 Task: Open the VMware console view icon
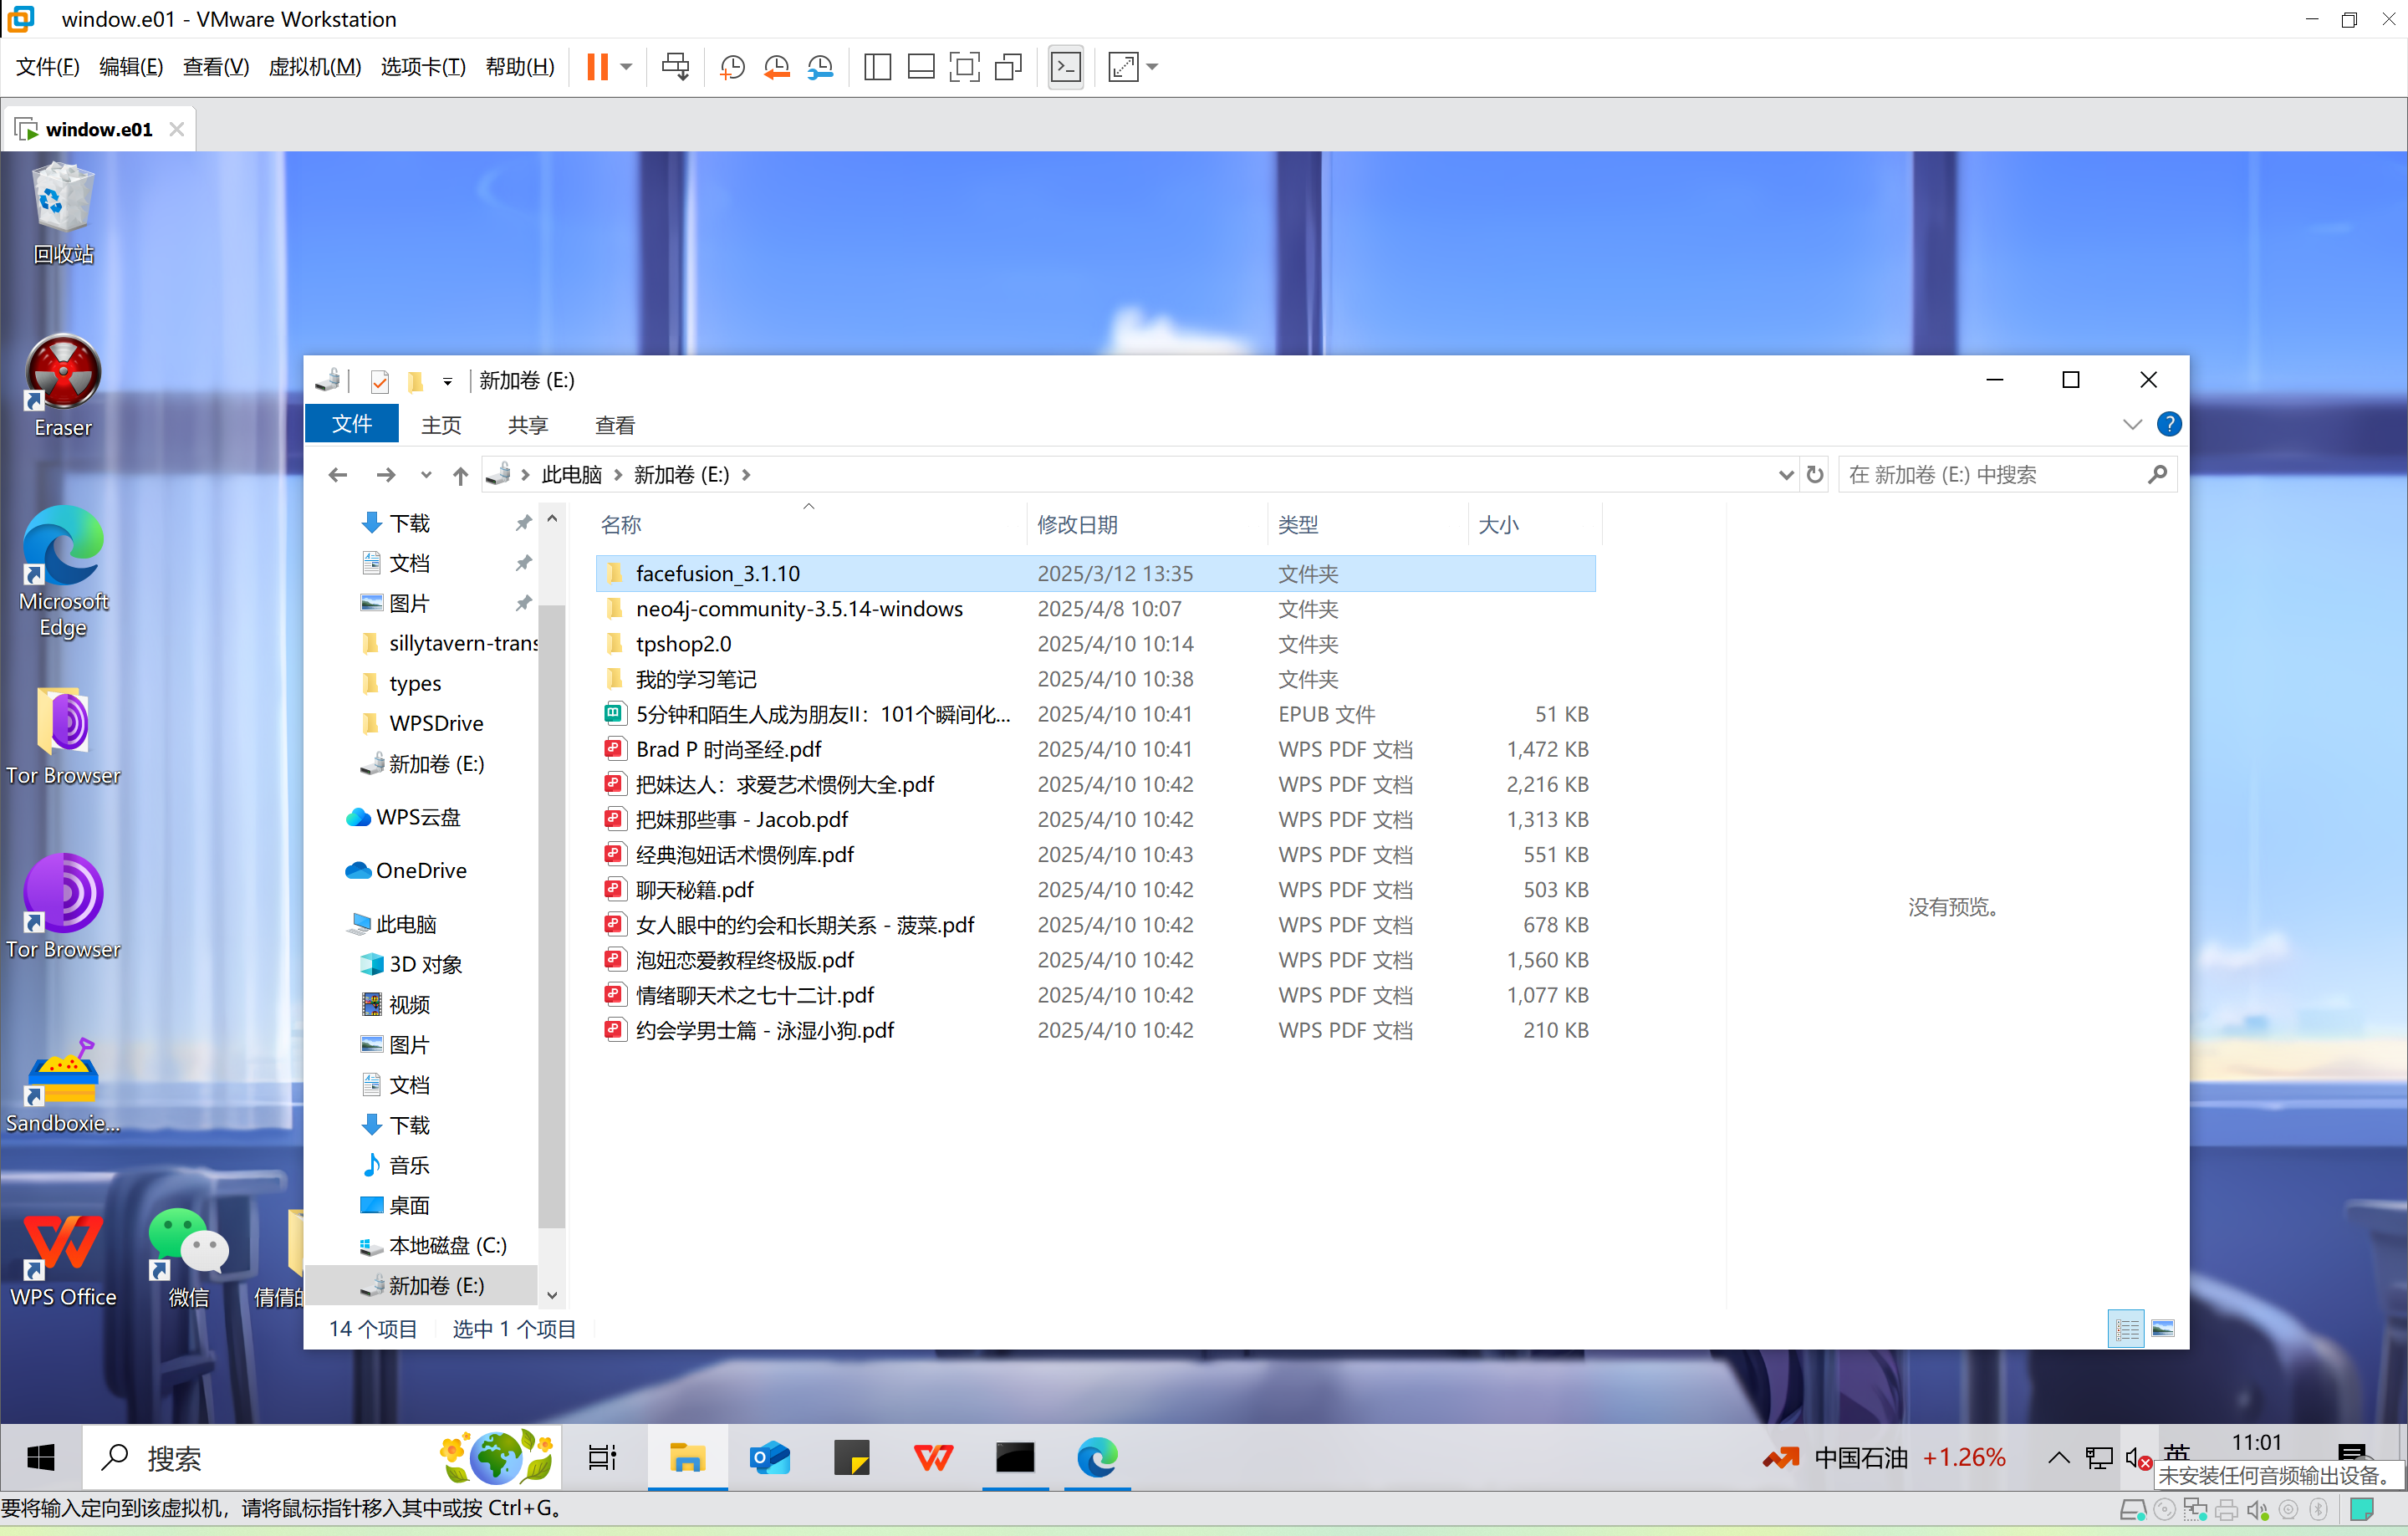1066,67
